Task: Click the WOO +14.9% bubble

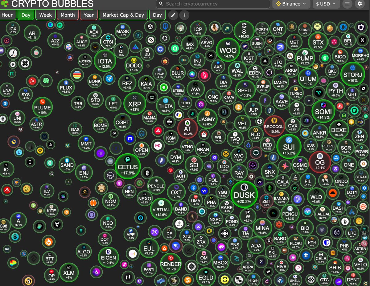Action: pyautogui.click(x=228, y=50)
